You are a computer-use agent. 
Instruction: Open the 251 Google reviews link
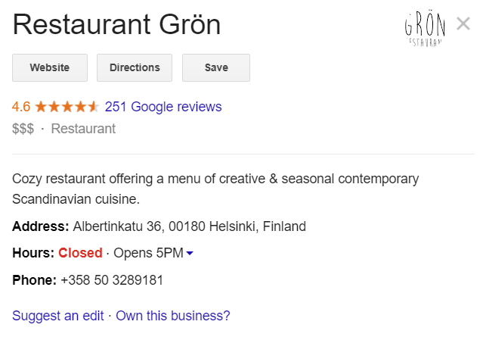[163, 107]
